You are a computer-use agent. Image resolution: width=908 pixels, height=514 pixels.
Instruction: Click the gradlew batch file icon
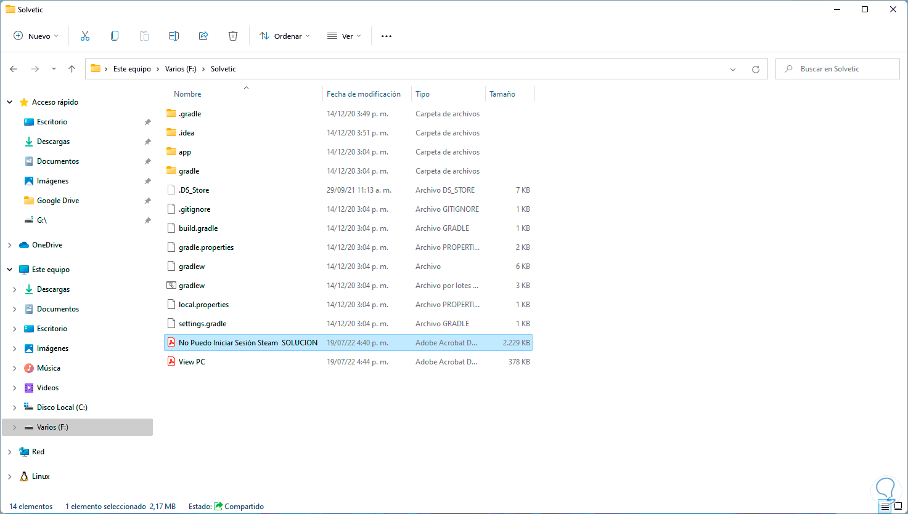pyautogui.click(x=171, y=286)
